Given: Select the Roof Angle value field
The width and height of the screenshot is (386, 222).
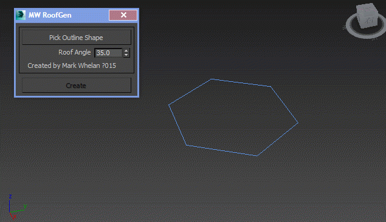Looking at the screenshot, I should 108,53.
